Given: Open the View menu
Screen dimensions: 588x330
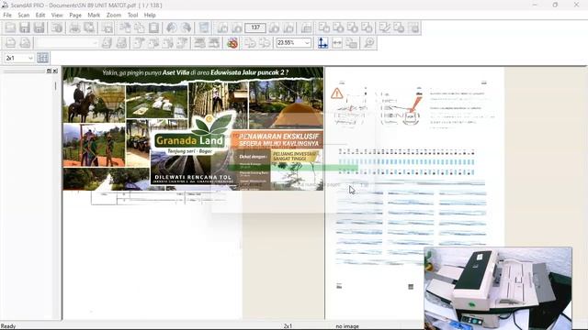Looking at the screenshot, I should pos(57,15).
